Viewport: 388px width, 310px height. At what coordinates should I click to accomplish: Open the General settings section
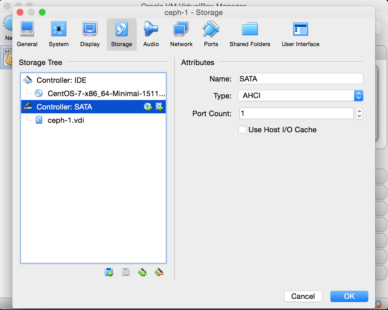(27, 34)
